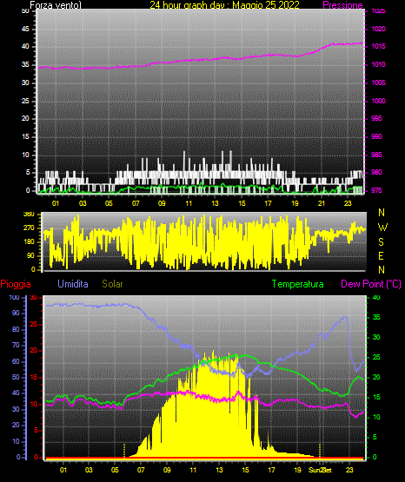Viewport: 405px width, 482px height.
Task: Click wind direction axis value 90
Action: [x=30, y=255]
